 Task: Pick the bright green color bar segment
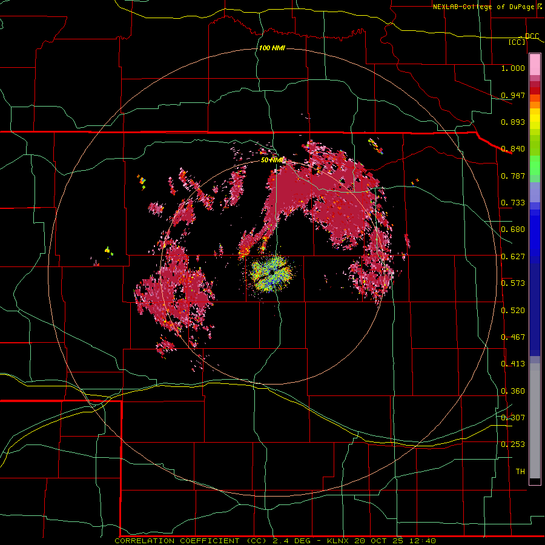pos(535,165)
